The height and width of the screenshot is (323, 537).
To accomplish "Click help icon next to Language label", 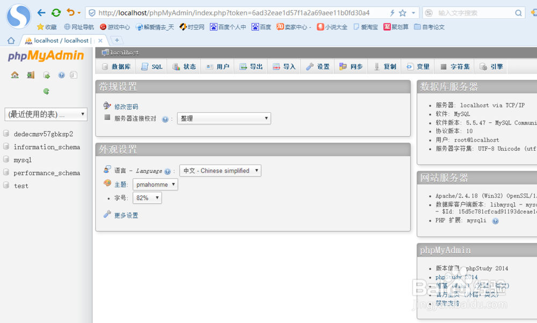I will point(168,171).
